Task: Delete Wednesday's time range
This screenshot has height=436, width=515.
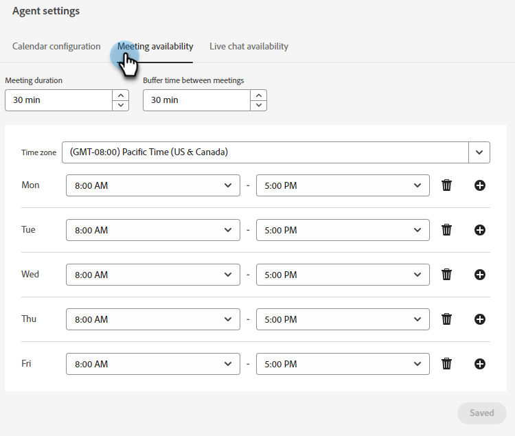Action: (x=446, y=275)
